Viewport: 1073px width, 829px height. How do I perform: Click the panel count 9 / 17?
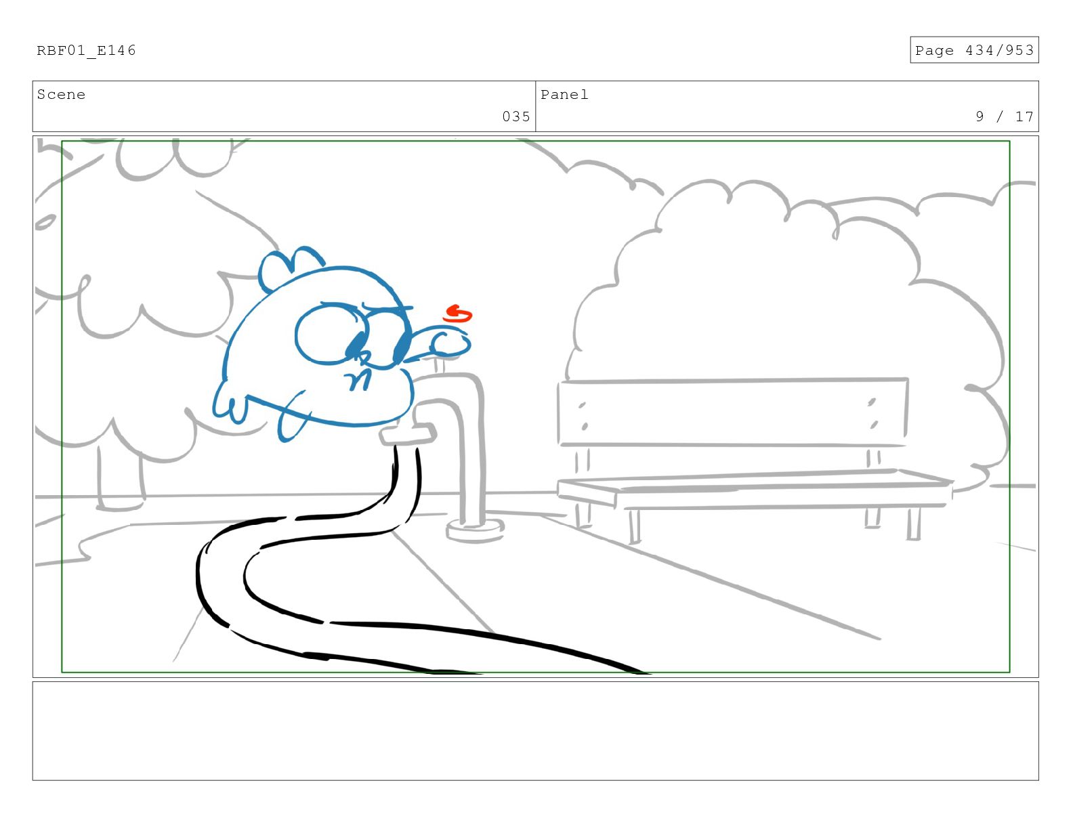coord(1005,116)
